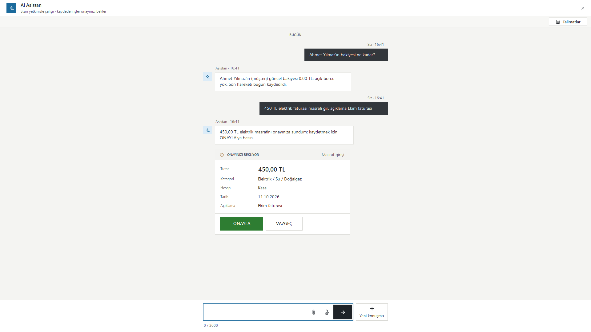The height and width of the screenshot is (332, 591).
Task: Click the Masraf girişi label on the card
Action: pos(333,155)
